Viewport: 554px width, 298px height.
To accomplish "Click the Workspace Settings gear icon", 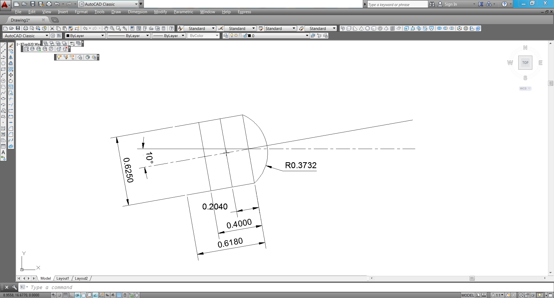I will click(x=53, y=36).
